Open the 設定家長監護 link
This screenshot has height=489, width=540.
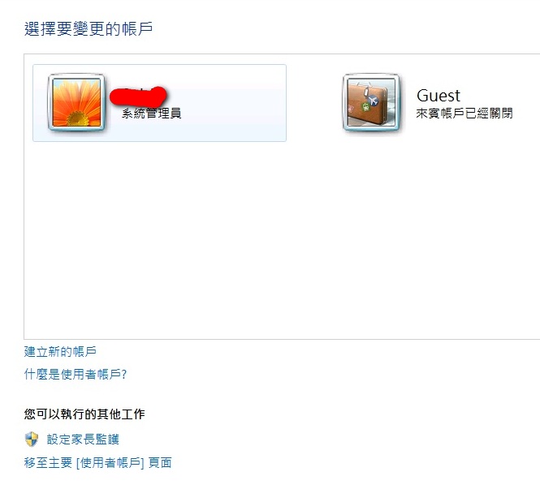tap(83, 440)
